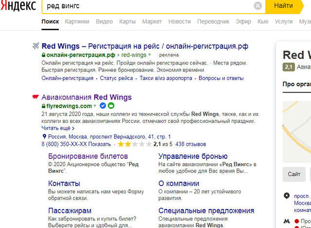
Task: Clear the search field with the X icon
Action: [x=258, y=6]
